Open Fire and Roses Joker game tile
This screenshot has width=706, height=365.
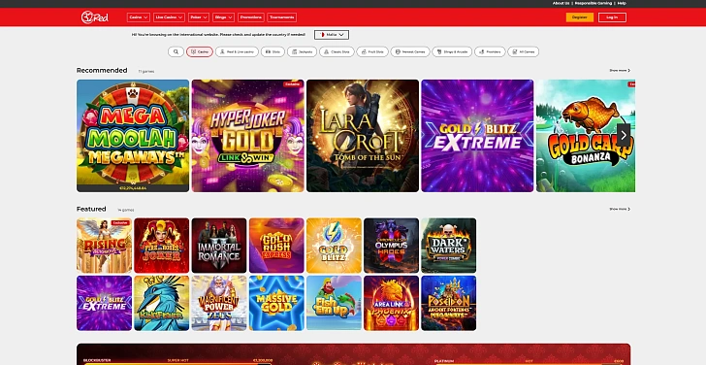[162, 246]
